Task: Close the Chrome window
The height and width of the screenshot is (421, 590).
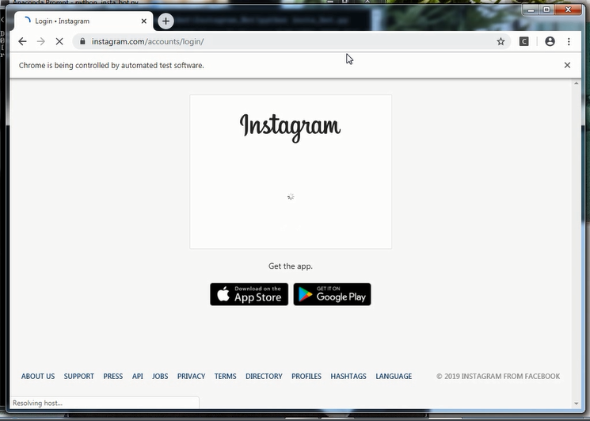Action: click(x=568, y=10)
